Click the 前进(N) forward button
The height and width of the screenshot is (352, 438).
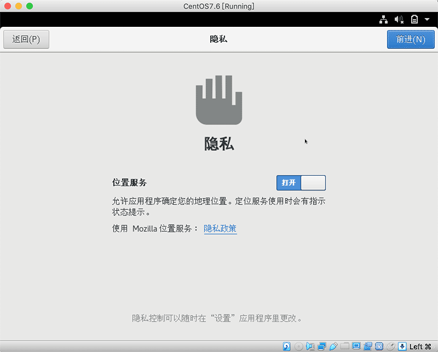pyautogui.click(x=410, y=39)
